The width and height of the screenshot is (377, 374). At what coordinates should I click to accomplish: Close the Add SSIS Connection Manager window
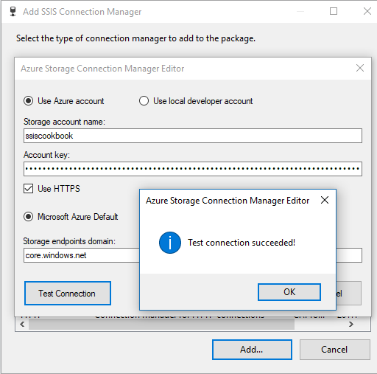pyautogui.click(x=367, y=11)
